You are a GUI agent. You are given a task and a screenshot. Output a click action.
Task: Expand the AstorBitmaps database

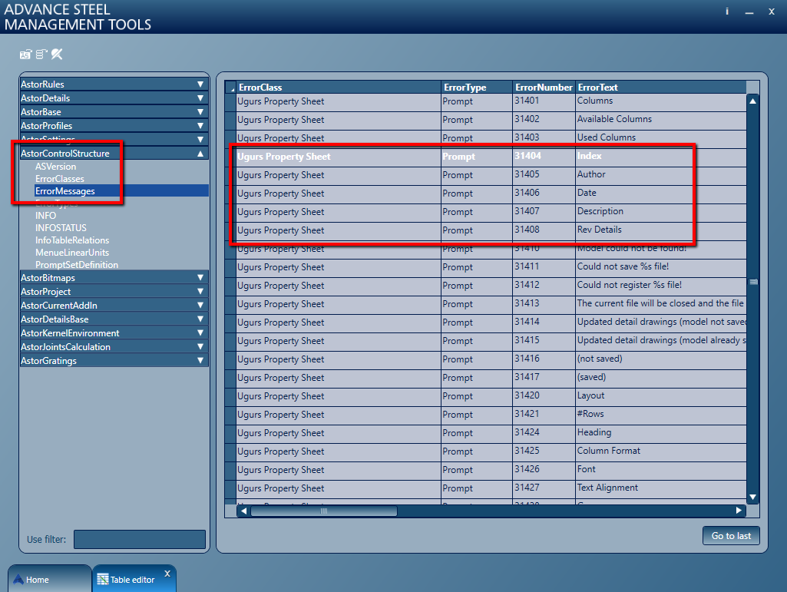pos(200,278)
